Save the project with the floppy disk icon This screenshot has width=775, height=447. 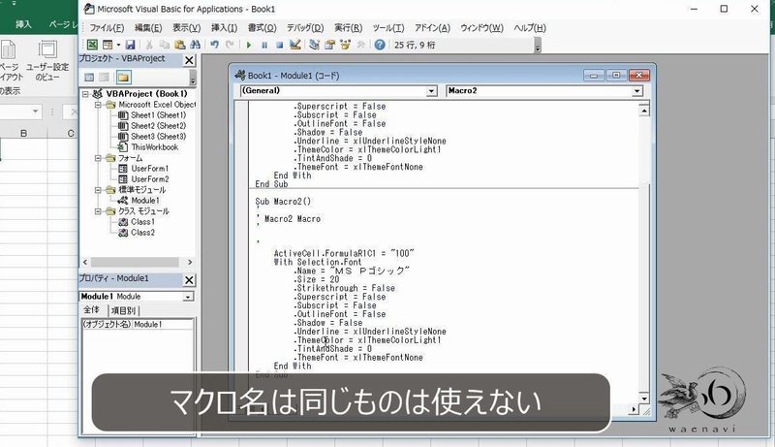tap(130, 45)
